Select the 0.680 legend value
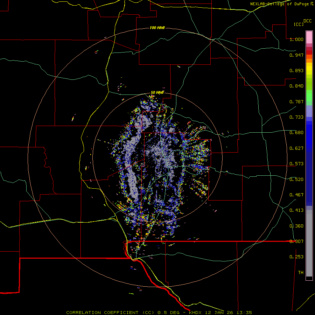Image resolution: width=315 pixels, height=315 pixels. (x=296, y=133)
